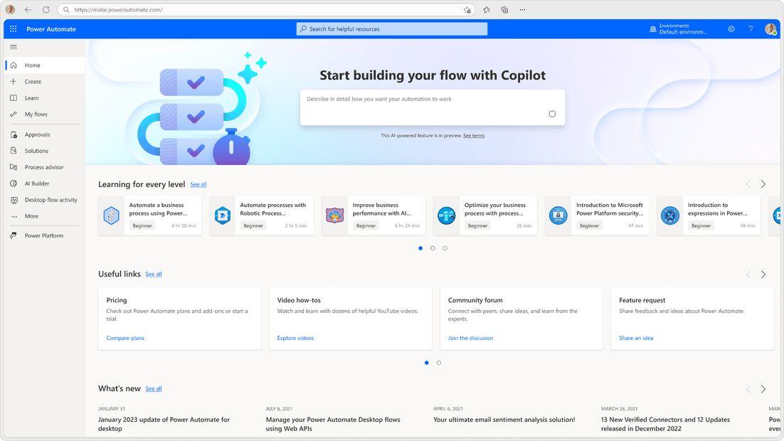Open the settings gear in header

coord(731,29)
